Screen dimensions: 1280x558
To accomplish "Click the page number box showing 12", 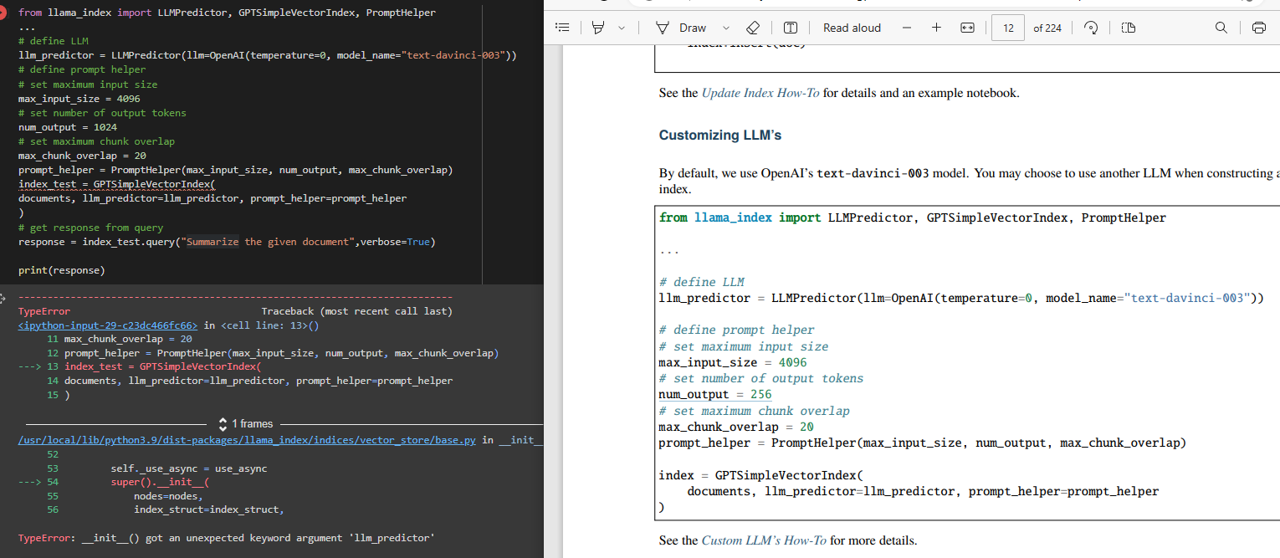I will pyautogui.click(x=1007, y=27).
